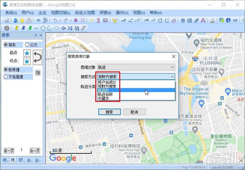
Task: Select the polyline track drawing tool
Action: 84,28
